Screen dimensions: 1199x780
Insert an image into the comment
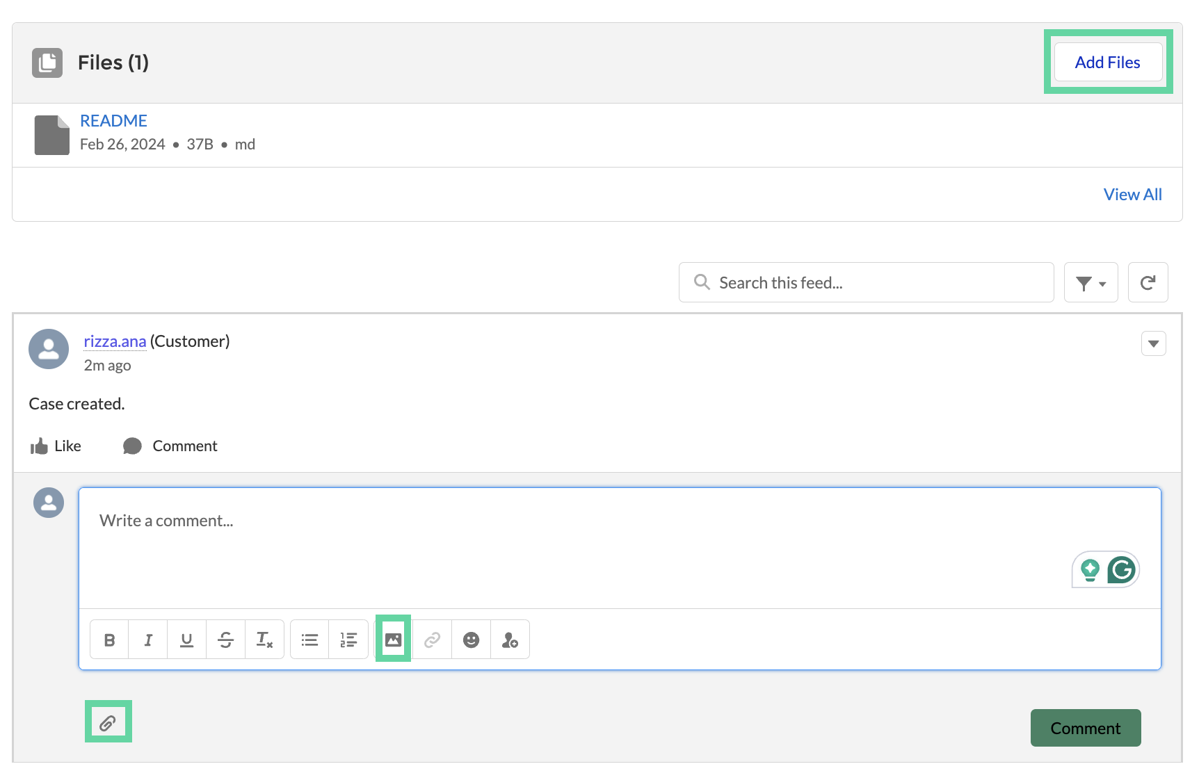click(x=393, y=639)
